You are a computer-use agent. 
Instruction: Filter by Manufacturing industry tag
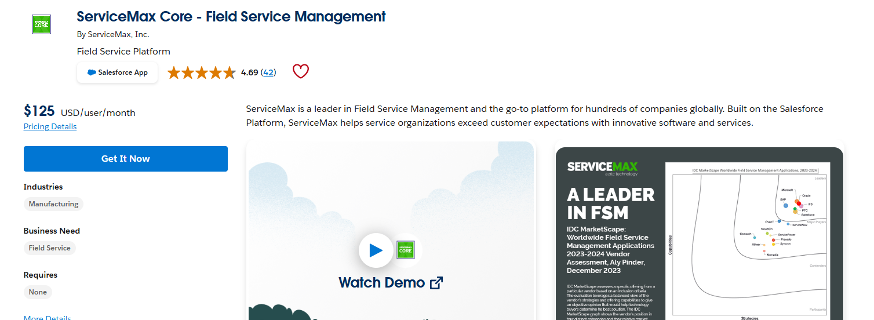[x=53, y=204]
